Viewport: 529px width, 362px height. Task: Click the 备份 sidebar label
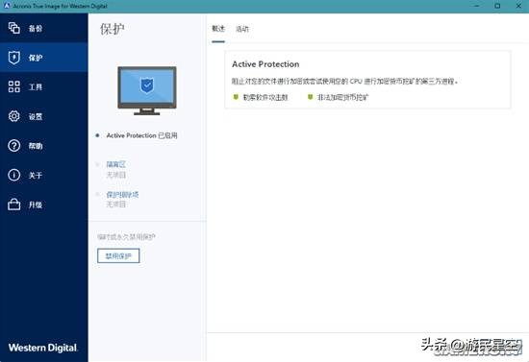(36, 28)
